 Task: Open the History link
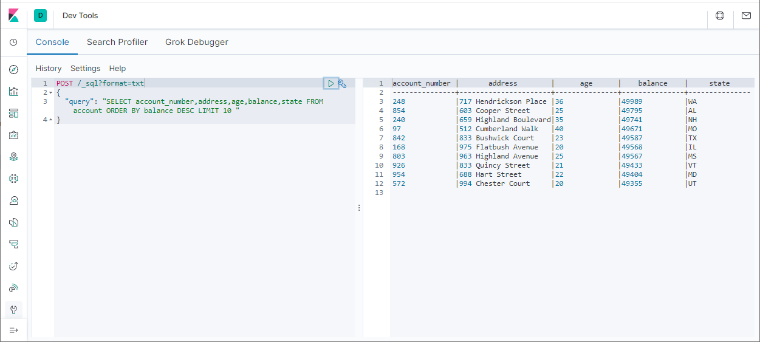point(49,69)
